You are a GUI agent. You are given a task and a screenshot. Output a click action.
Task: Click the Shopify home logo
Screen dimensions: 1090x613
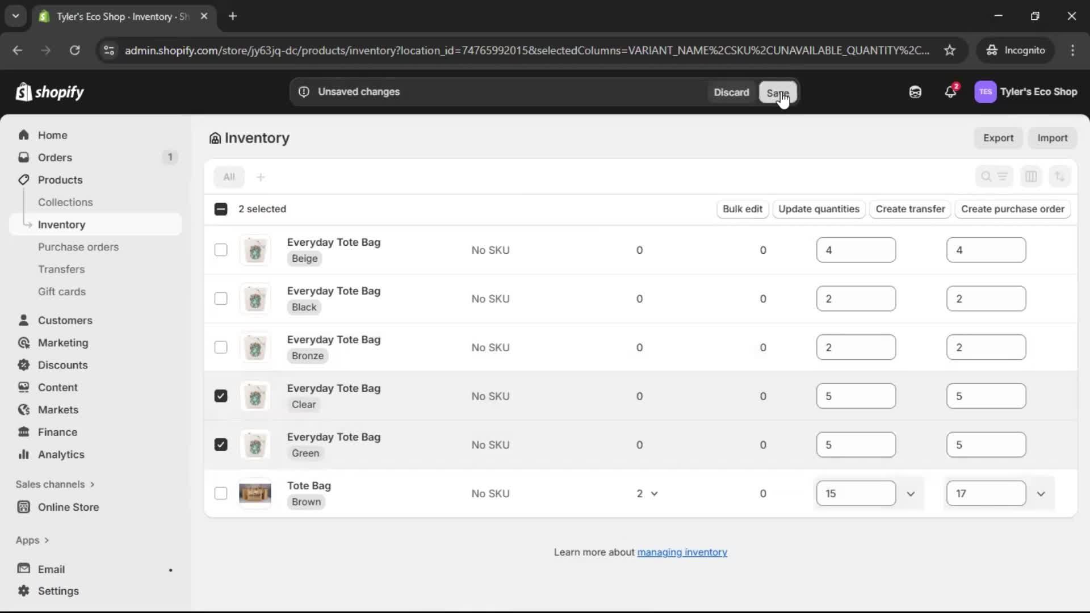pyautogui.click(x=50, y=92)
